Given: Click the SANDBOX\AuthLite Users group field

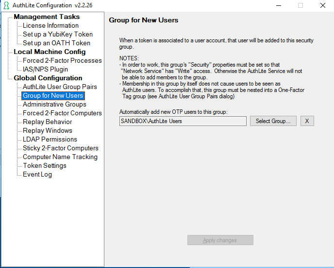Looking at the screenshot, I should [x=183, y=121].
